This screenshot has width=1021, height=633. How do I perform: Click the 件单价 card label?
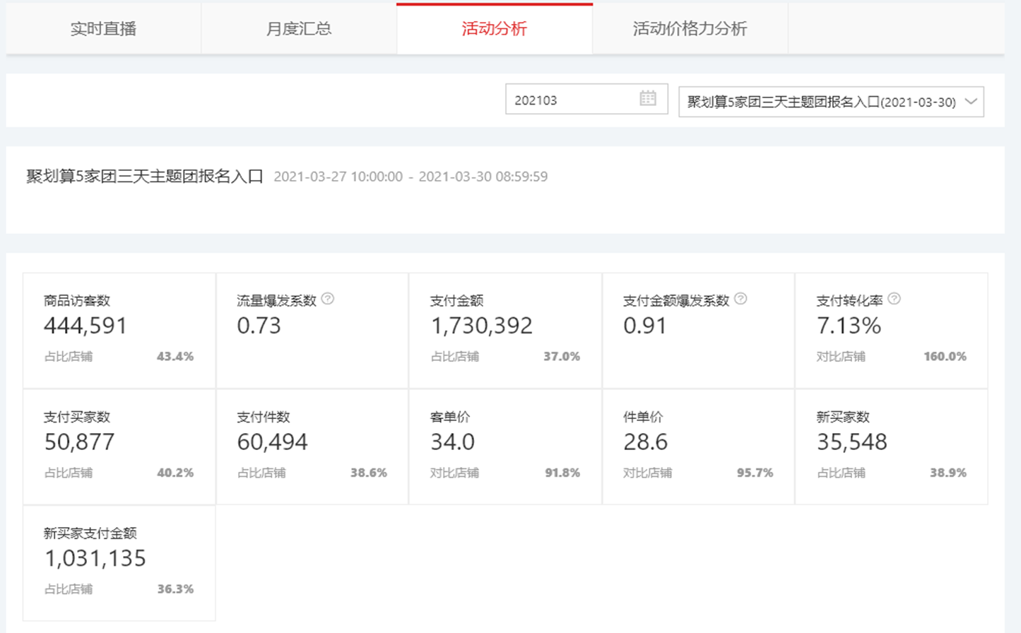(x=643, y=418)
